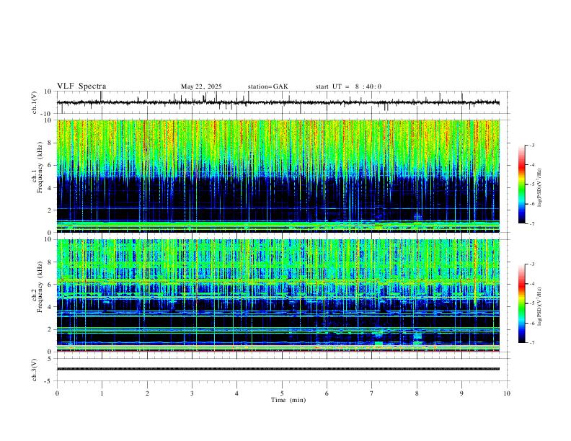Click the lower PSD color scale bar

point(522,303)
